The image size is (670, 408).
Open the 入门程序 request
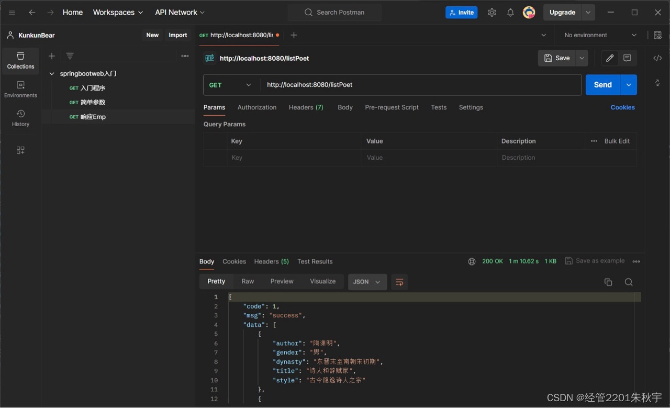(x=93, y=88)
